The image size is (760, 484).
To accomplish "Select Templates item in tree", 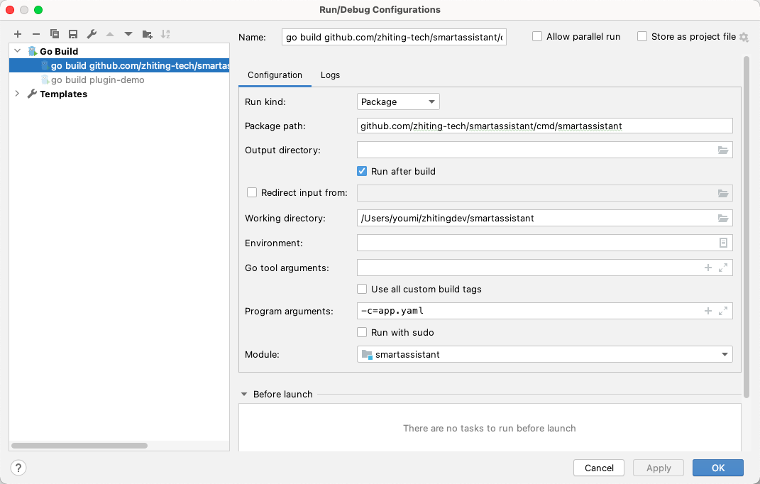I will (63, 94).
